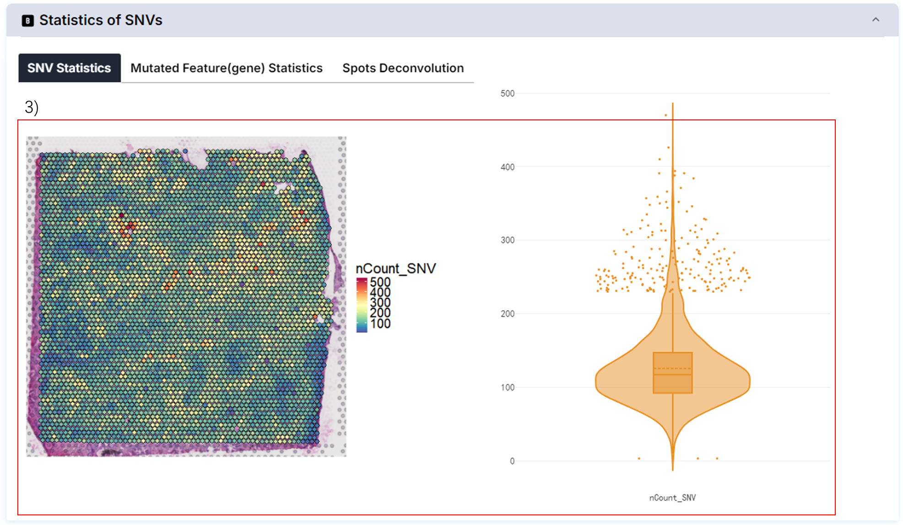Click the dashed mean line in the box plot
The height and width of the screenshot is (525, 903).
coord(672,368)
